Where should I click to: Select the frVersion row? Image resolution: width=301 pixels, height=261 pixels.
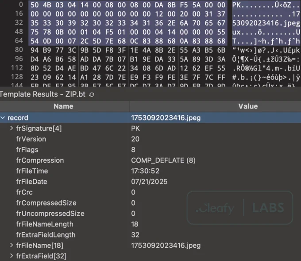click(150, 139)
